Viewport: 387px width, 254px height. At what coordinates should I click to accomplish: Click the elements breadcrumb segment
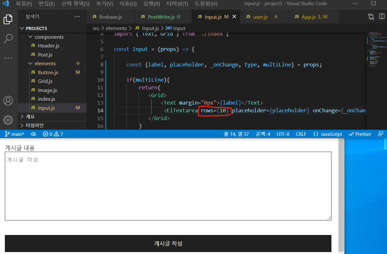pyautogui.click(x=116, y=28)
